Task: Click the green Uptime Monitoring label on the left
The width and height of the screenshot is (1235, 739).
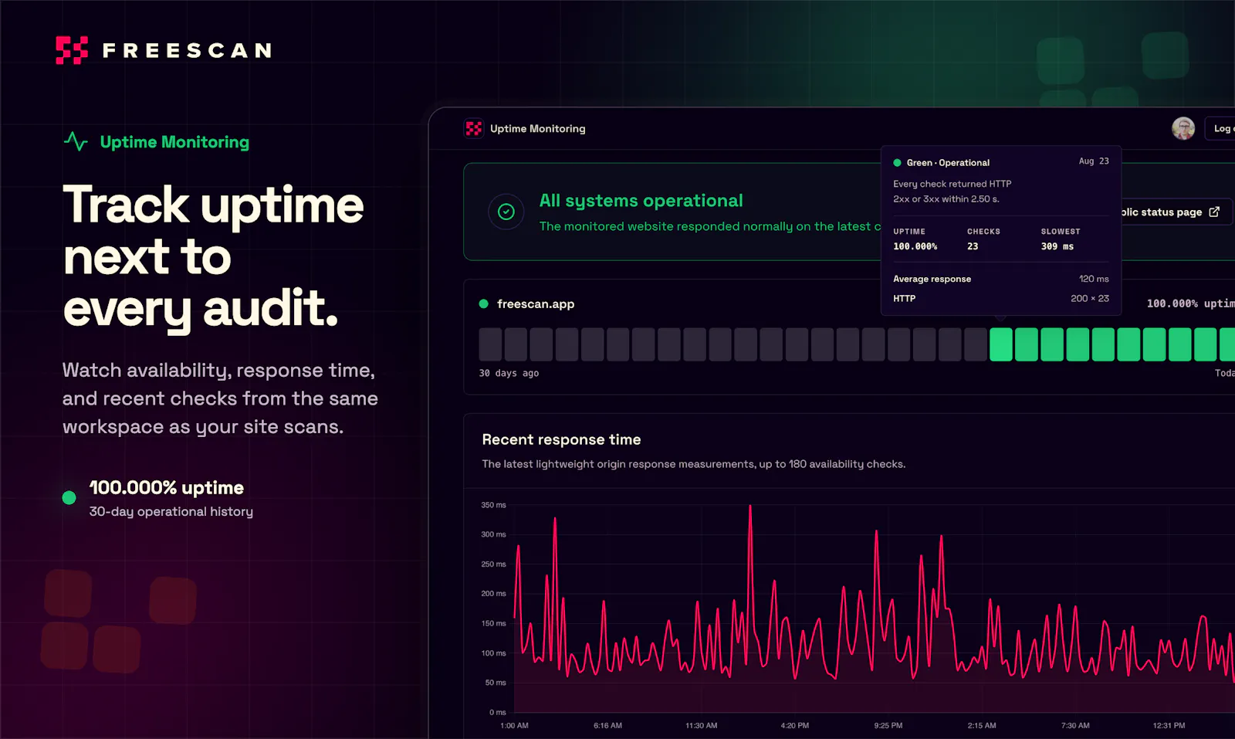Action: coord(174,142)
